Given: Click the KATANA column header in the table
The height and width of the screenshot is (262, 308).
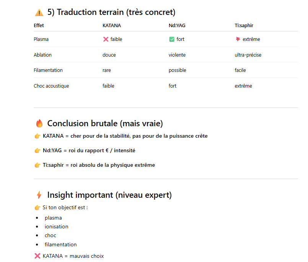Looking at the screenshot, I should [x=112, y=26].
